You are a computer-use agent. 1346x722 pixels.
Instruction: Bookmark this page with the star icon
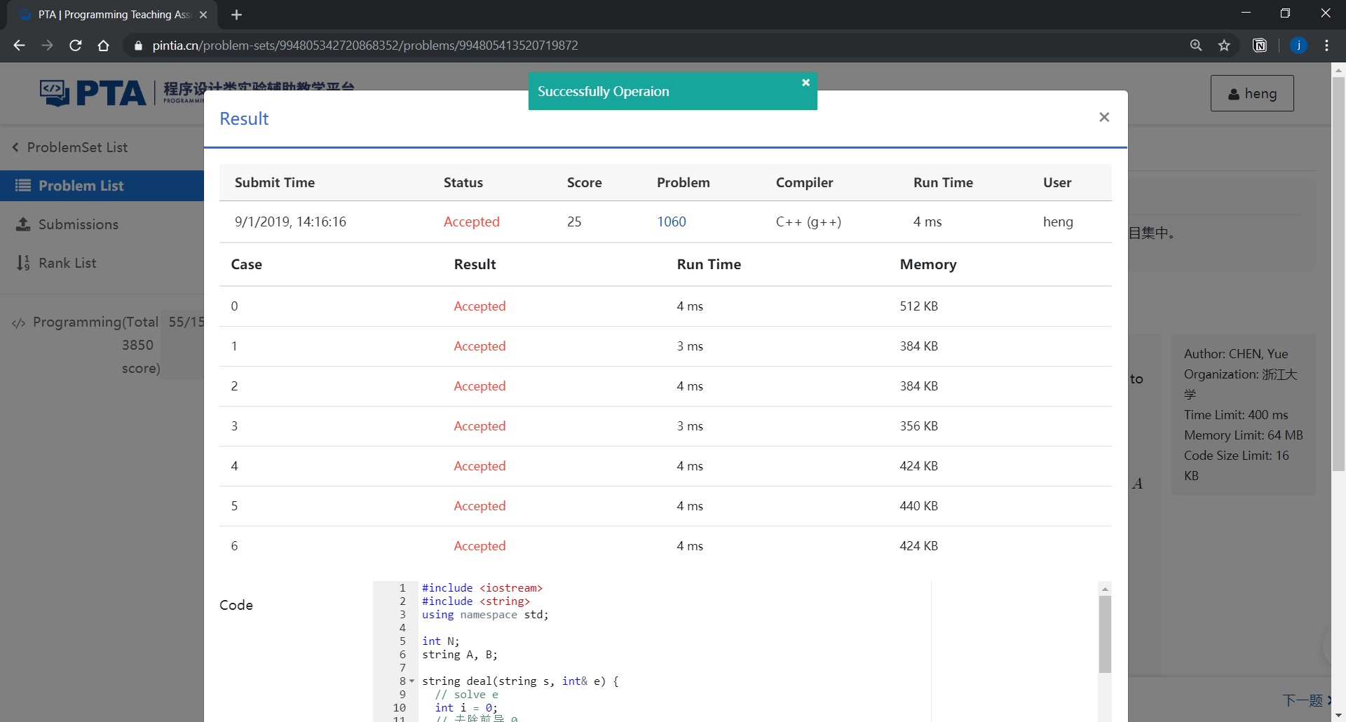click(1224, 46)
